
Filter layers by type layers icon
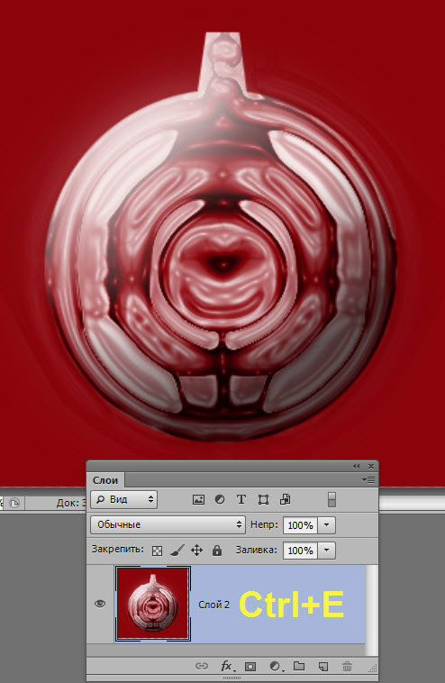tap(241, 499)
